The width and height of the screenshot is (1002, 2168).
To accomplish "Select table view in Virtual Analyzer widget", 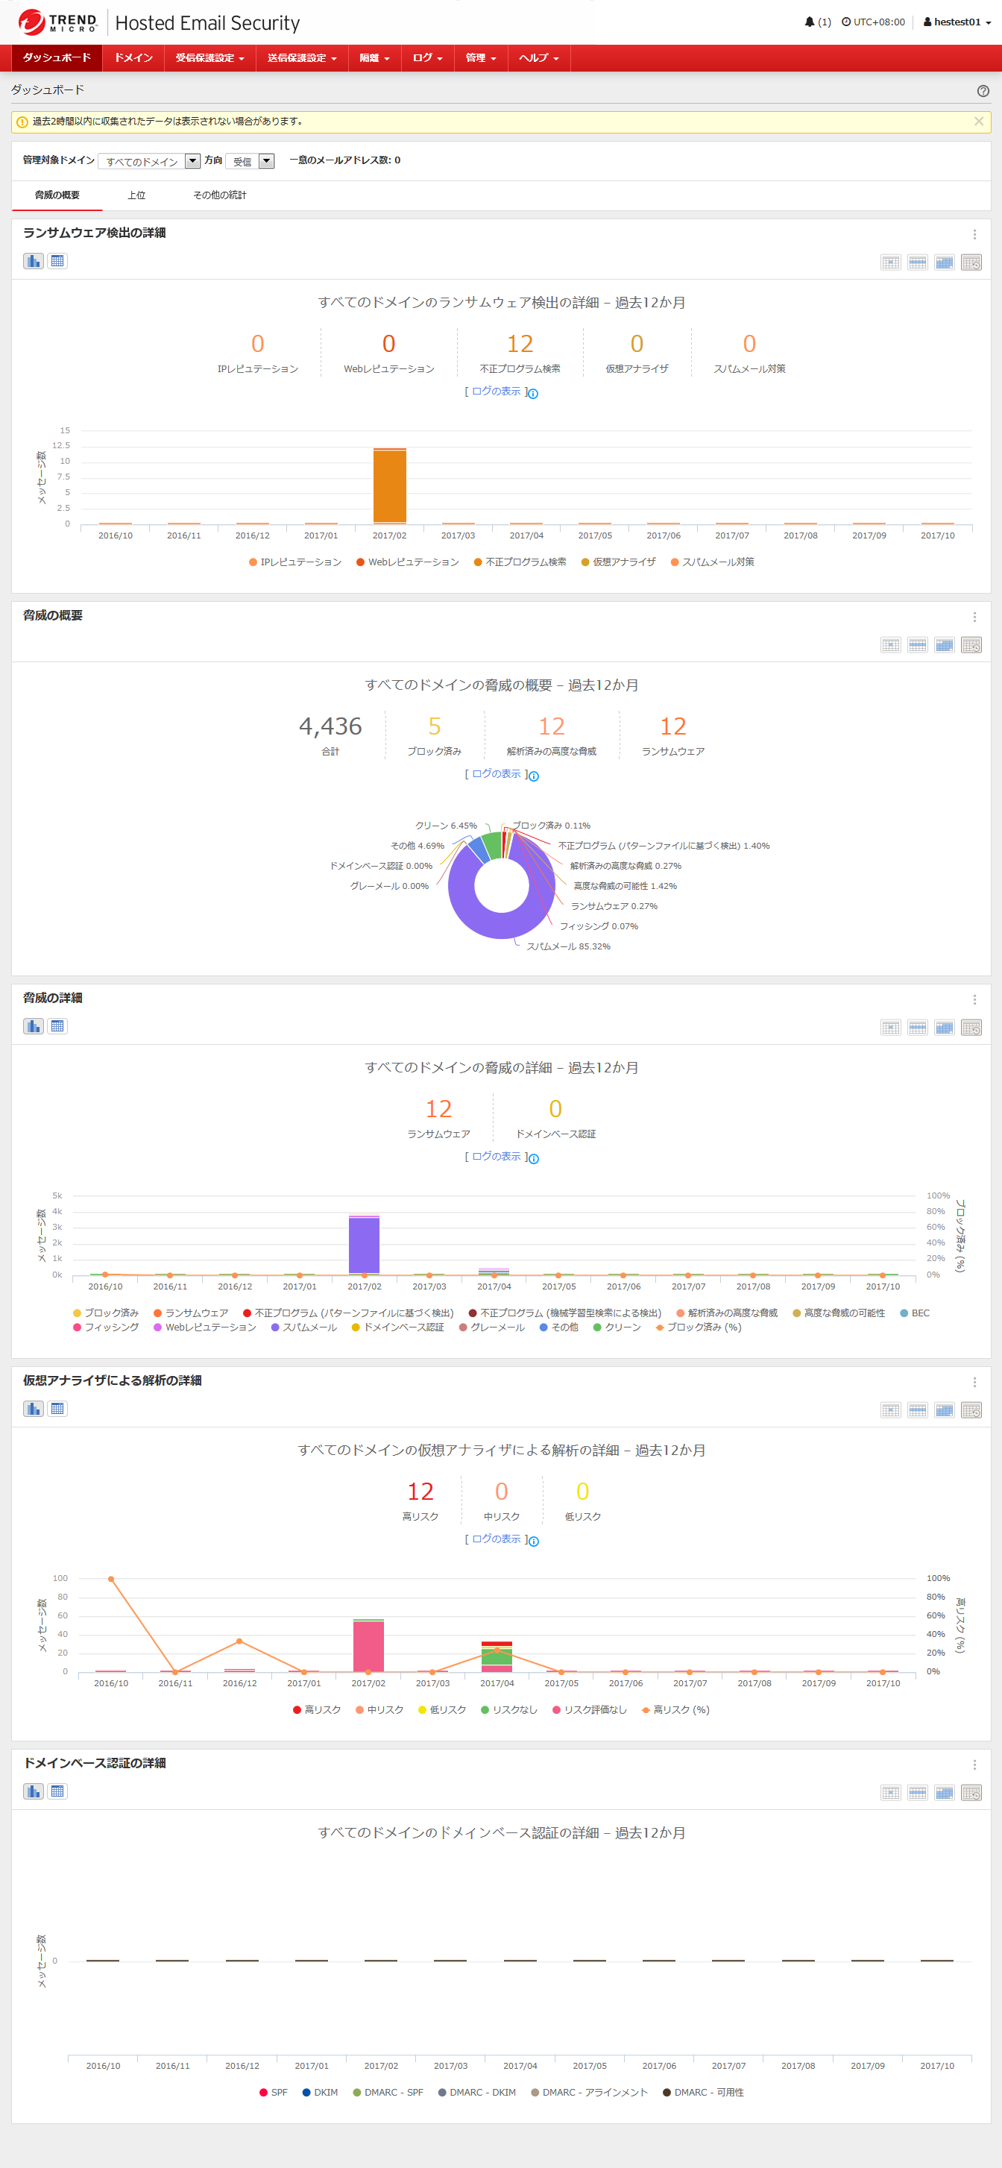I will click(x=57, y=1408).
